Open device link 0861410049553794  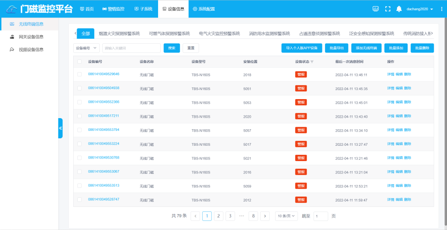click(103, 130)
